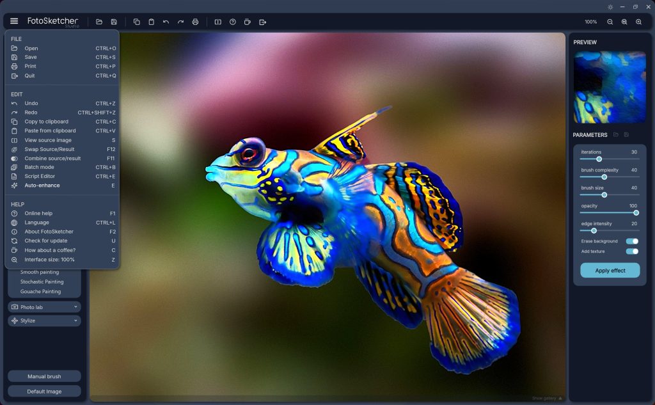The height and width of the screenshot is (405, 655).
Task: Click the edge intensity slider handle
Action: click(594, 231)
